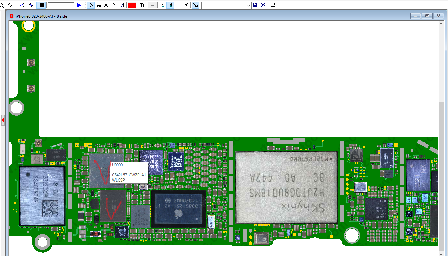Click the large shielded chip with QR code
The image size is (448, 256).
[42, 196]
